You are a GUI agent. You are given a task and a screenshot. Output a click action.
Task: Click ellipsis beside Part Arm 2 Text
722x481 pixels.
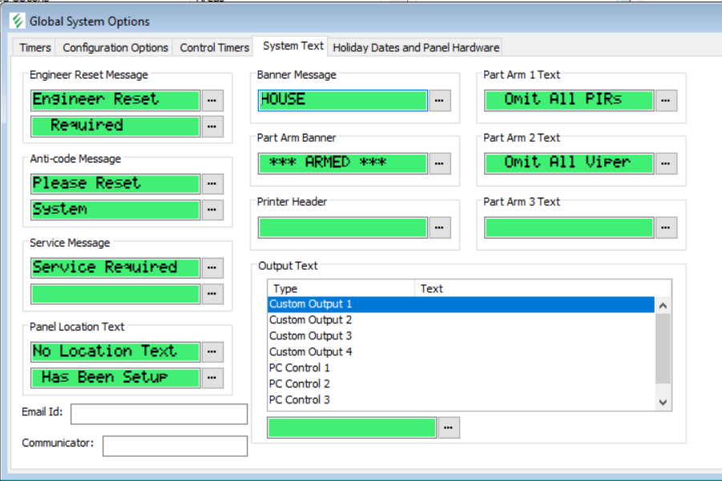point(667,163)
